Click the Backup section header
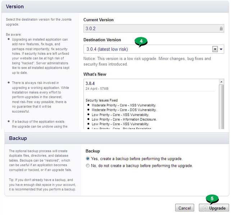 (x=117, y=138)
